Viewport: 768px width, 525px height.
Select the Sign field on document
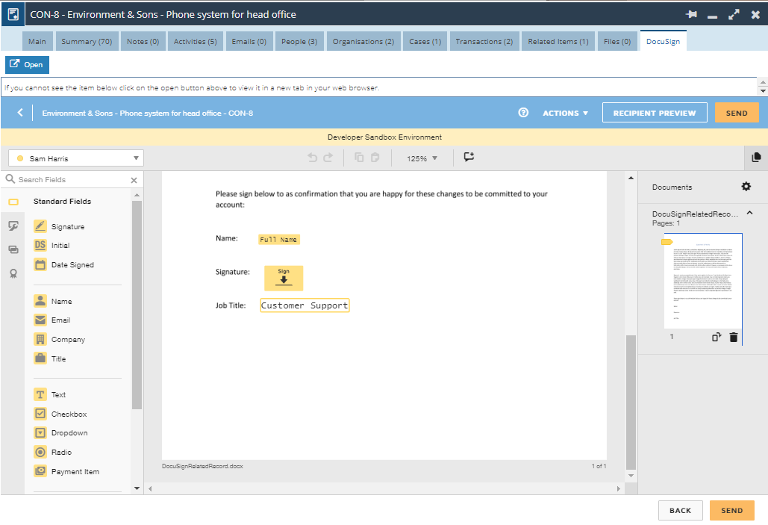[x=284, y=278]
